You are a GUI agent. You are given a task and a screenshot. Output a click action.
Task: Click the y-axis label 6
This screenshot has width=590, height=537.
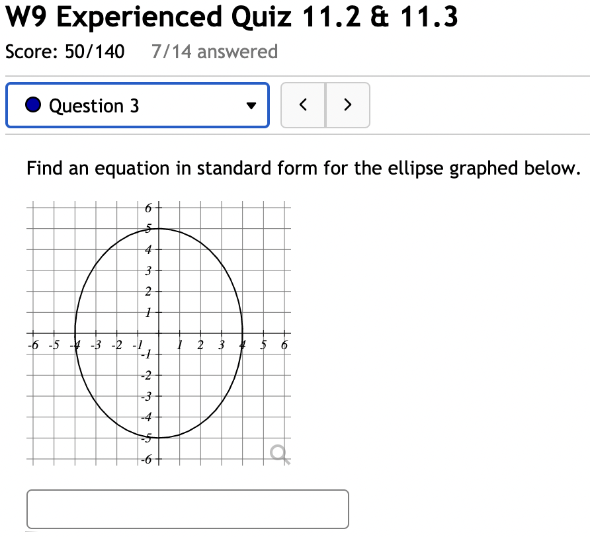[x=148, y=208]
